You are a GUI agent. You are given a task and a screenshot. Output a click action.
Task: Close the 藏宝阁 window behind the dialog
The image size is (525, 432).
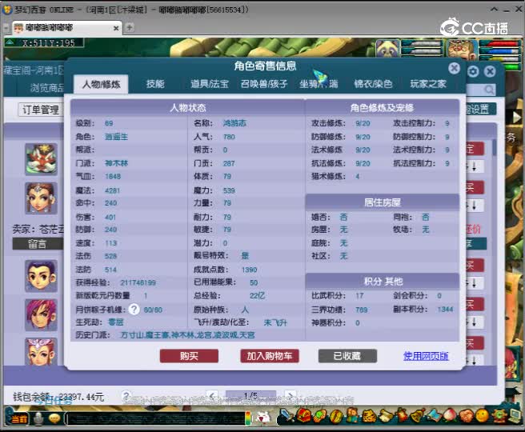pos(490,71)
